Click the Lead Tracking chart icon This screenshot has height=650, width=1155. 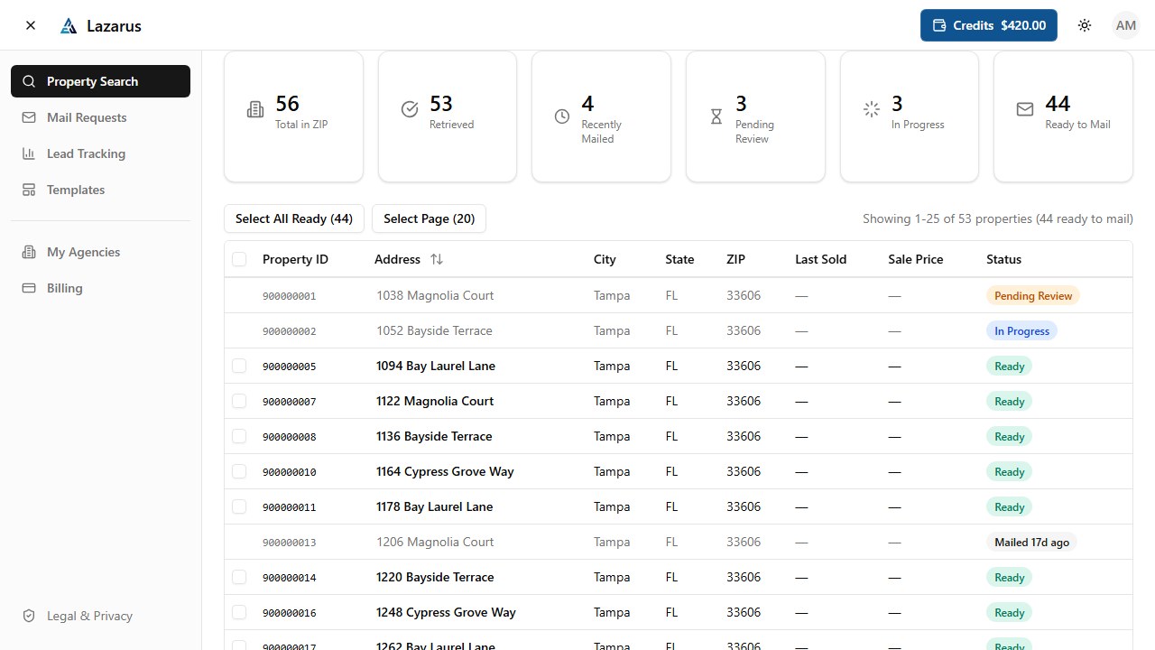point(29,153)
